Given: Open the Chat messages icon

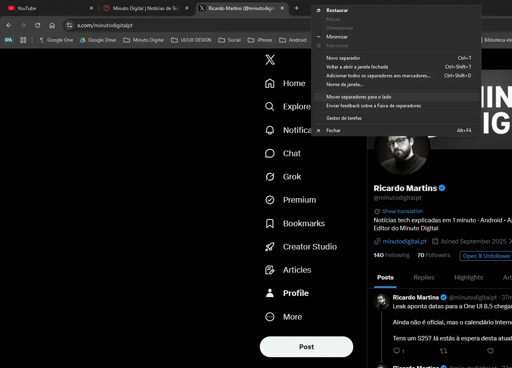Looking at the screenshot, I should [291, 153].
